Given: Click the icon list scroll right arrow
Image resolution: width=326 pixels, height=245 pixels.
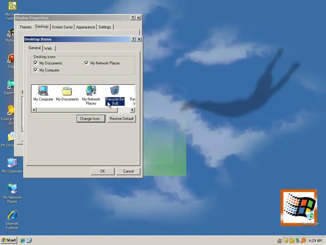Looking at the screenshot, I should pyautogui.click(x=132, y=110).
